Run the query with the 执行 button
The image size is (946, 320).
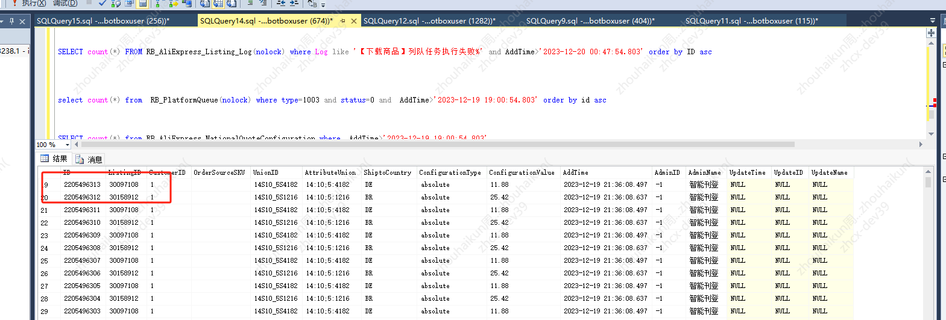28,3
